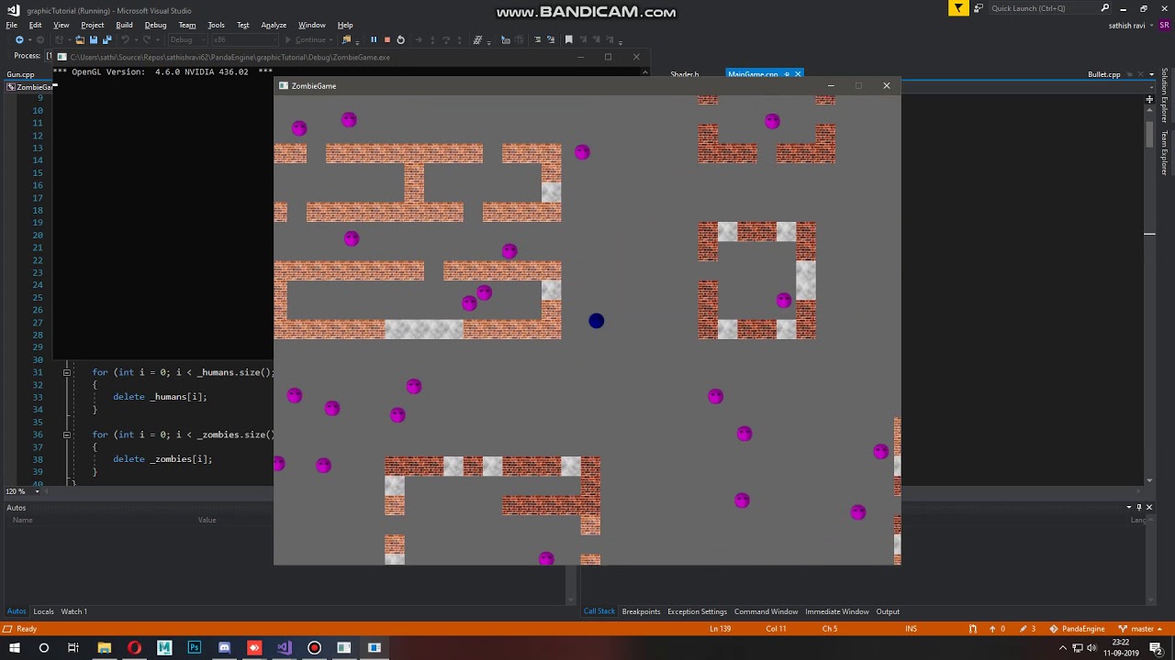The height and width of the screenshot is (660, 1175).
Task: Click the yellow notifications flag icon
Action: pyautogui.click(x=958, y=8)
